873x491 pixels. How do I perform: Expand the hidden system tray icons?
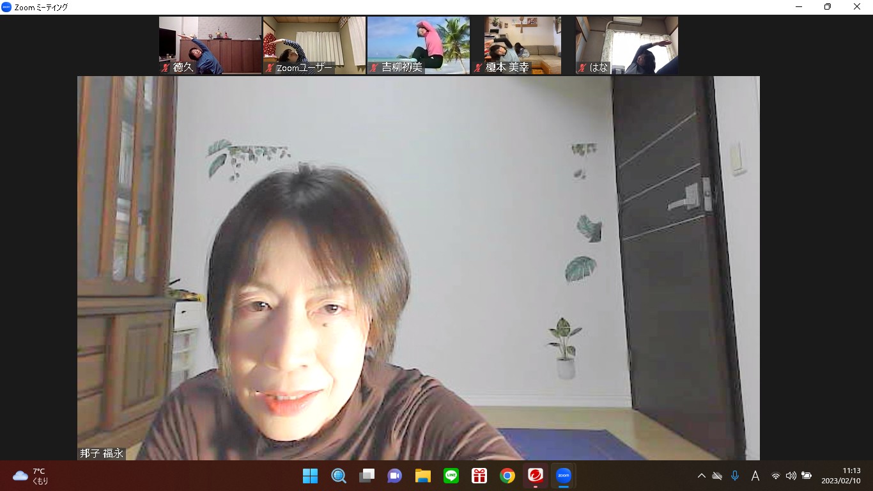tap(701, 476)
